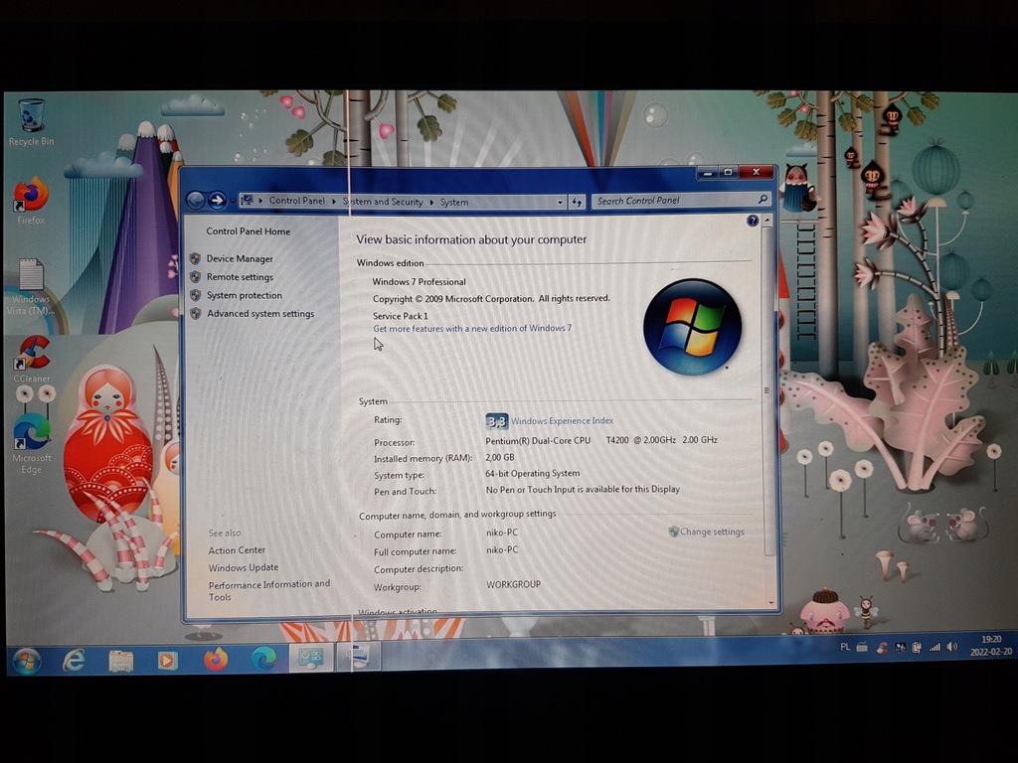Expand the address bar history dropdown
This screenshot has width=1018, height=763.
(x=560, y=203)
